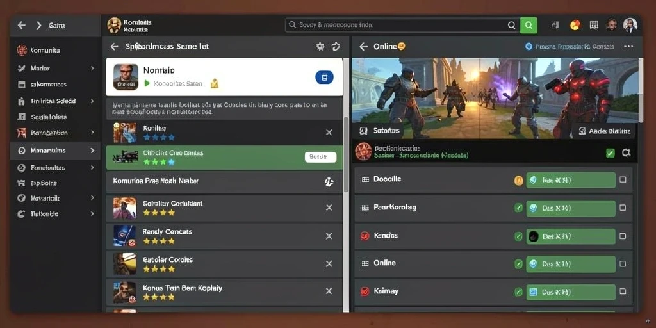Open the settings gear in left panel header
656x328 pixels.
[320, 46]
